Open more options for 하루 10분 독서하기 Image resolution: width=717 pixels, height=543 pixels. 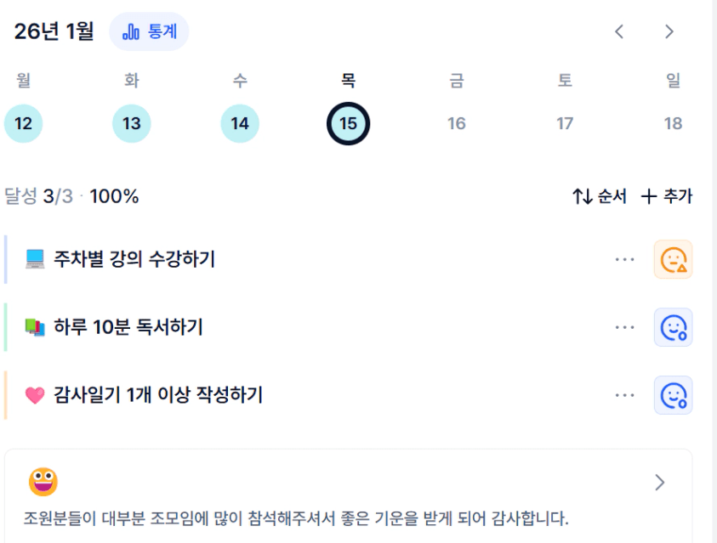624,327
